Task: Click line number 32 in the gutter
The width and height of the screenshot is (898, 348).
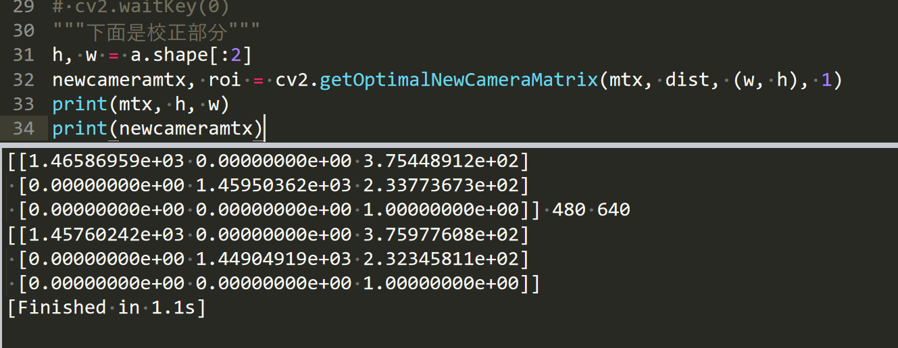Action: (x=23, y=80)
